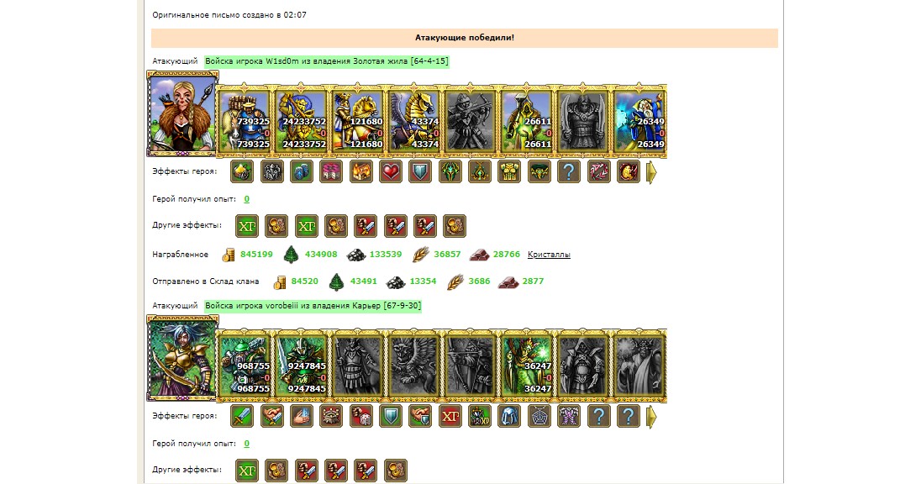Select the unit card showing 9247845
The width and height of the screenshot is (921, 484).
coord(302,366)
